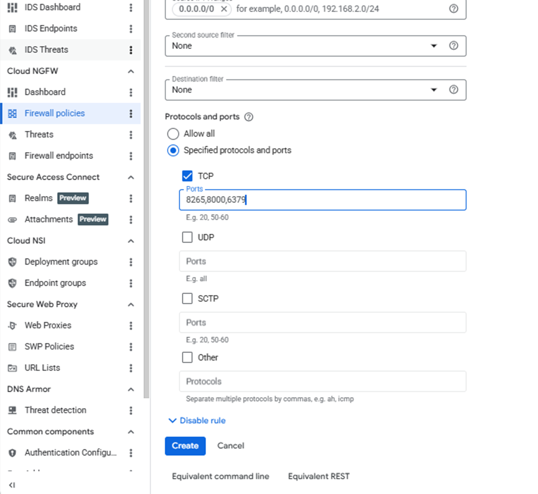Open the options menu for SWP Policies
Image resolution: width=538 pixels, height=494 pixels.
(x=131, y=347)
